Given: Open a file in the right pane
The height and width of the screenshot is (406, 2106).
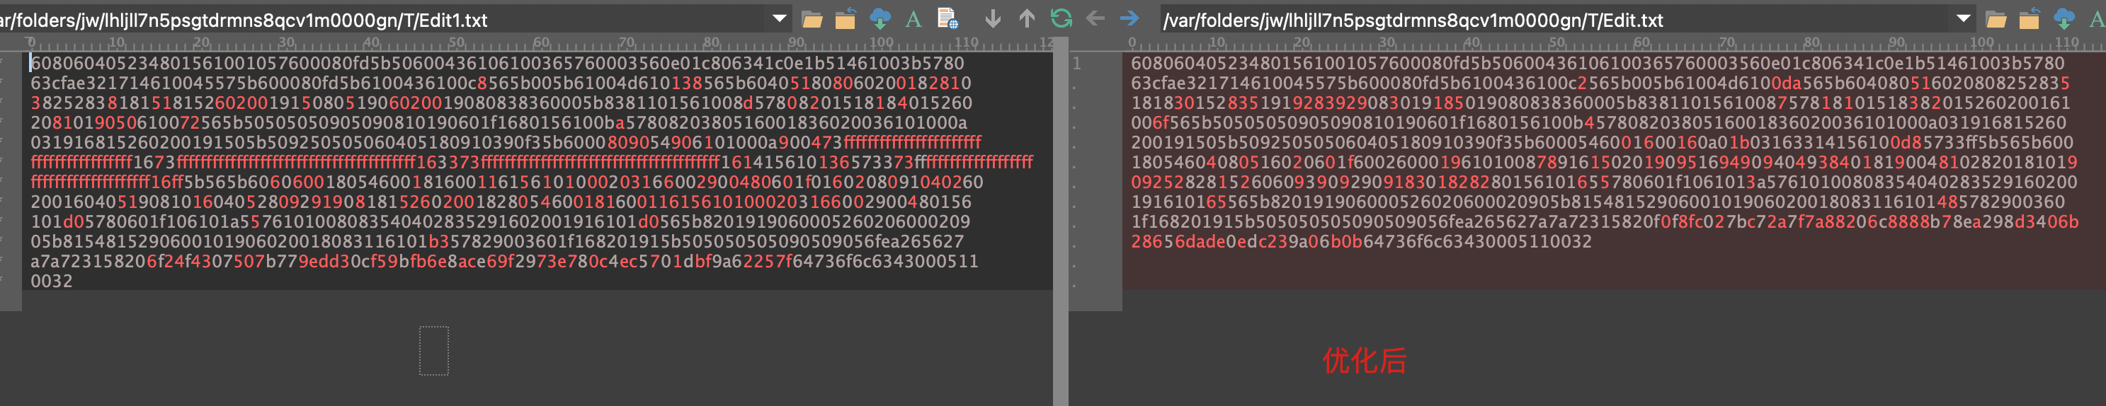Looking at the screenshot, I should point(1996,20).
